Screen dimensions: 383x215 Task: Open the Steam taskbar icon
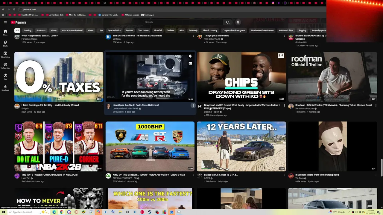click(150, 212)
